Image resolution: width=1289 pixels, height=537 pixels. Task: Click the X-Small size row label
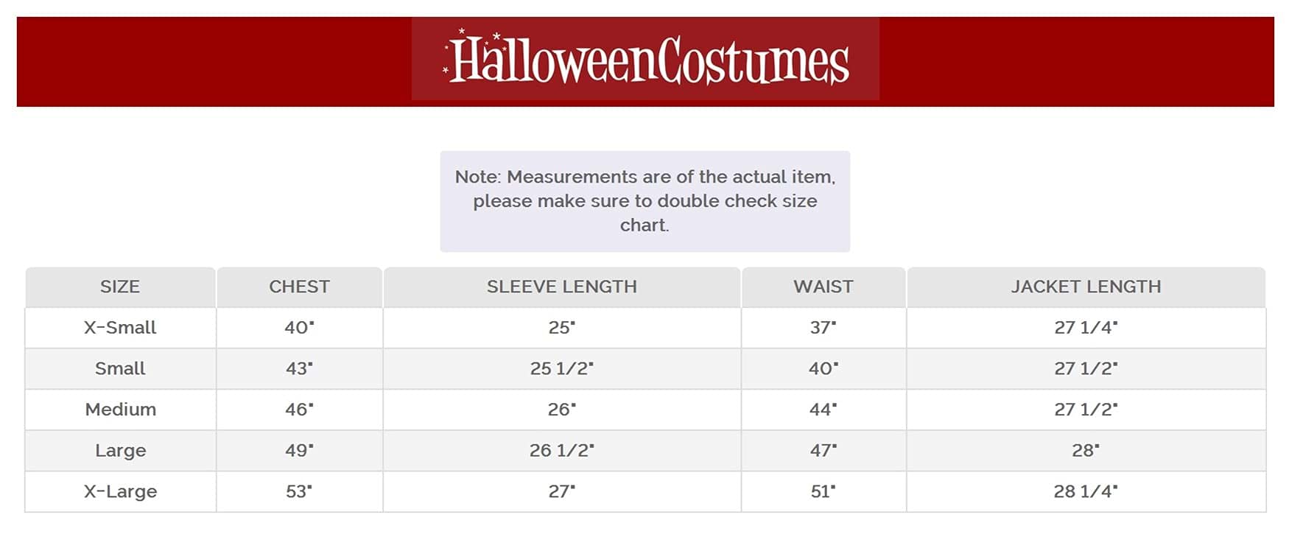point(120,328)
